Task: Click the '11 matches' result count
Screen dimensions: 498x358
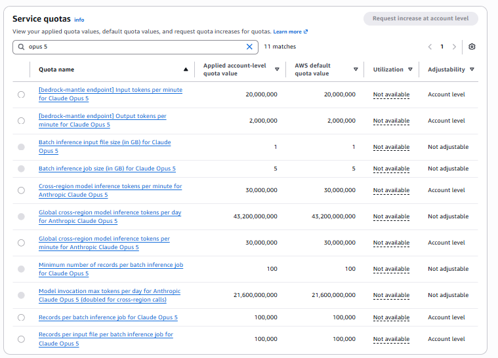Action: [280, 47]
